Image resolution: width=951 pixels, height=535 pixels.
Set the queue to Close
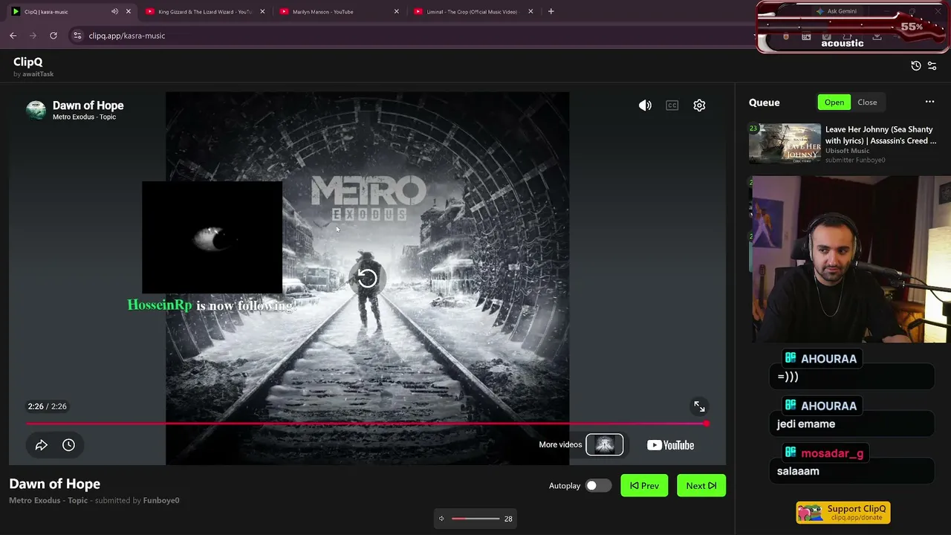(x=867, y=103)
